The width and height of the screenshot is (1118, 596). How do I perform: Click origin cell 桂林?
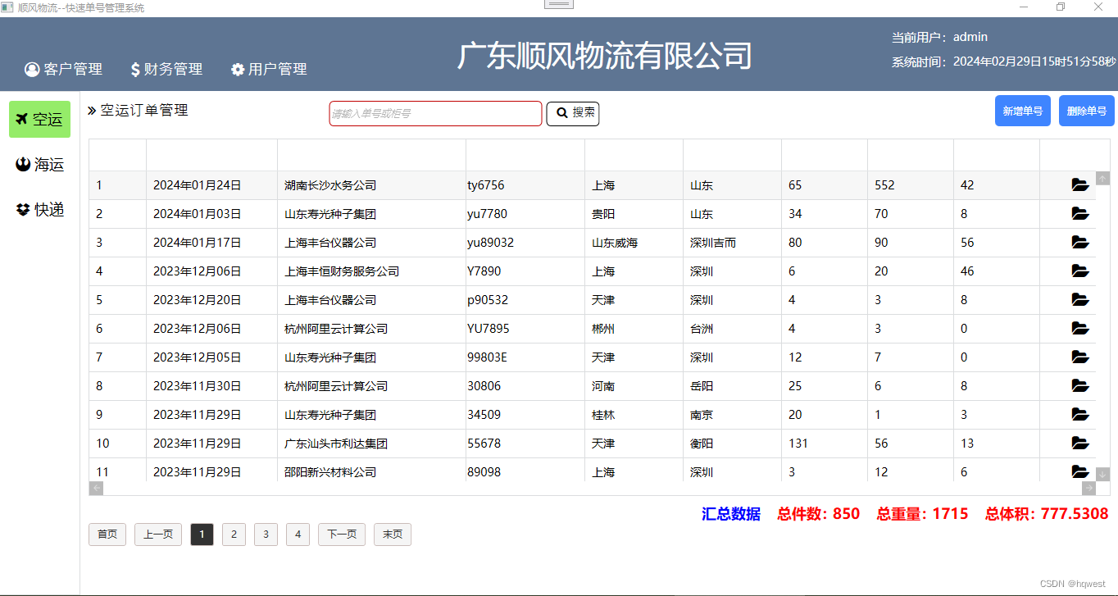click(603, 415)
